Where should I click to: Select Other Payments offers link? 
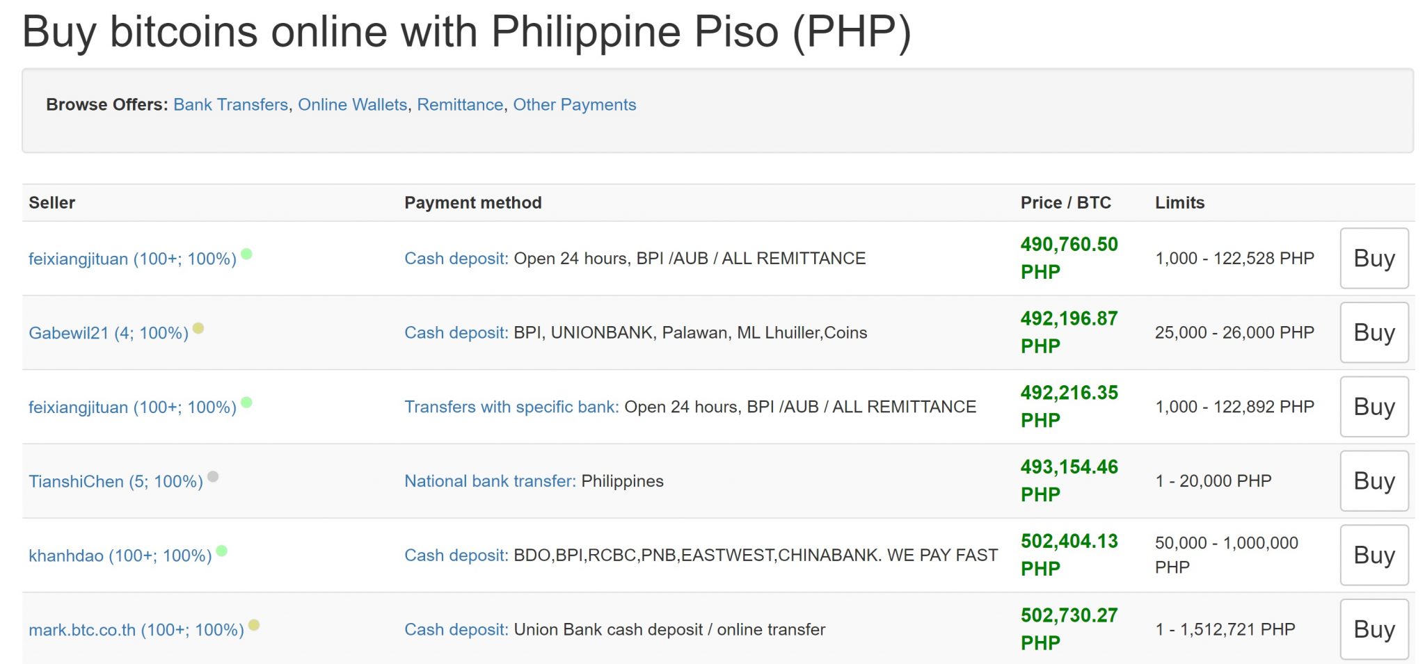point(574,104)
